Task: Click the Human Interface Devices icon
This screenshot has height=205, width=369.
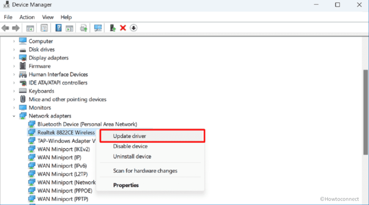Action: click(x=23, y=75)
